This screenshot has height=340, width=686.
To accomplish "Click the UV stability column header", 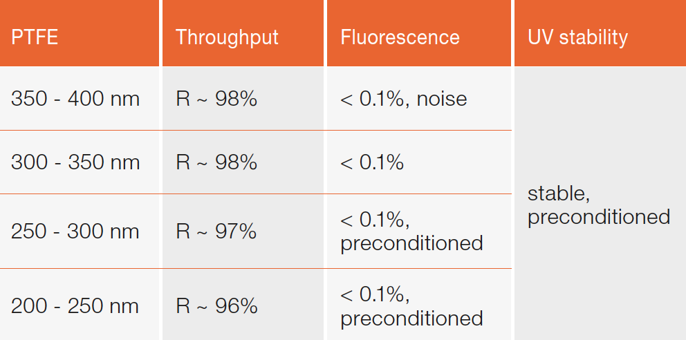I will click(577, 37).
